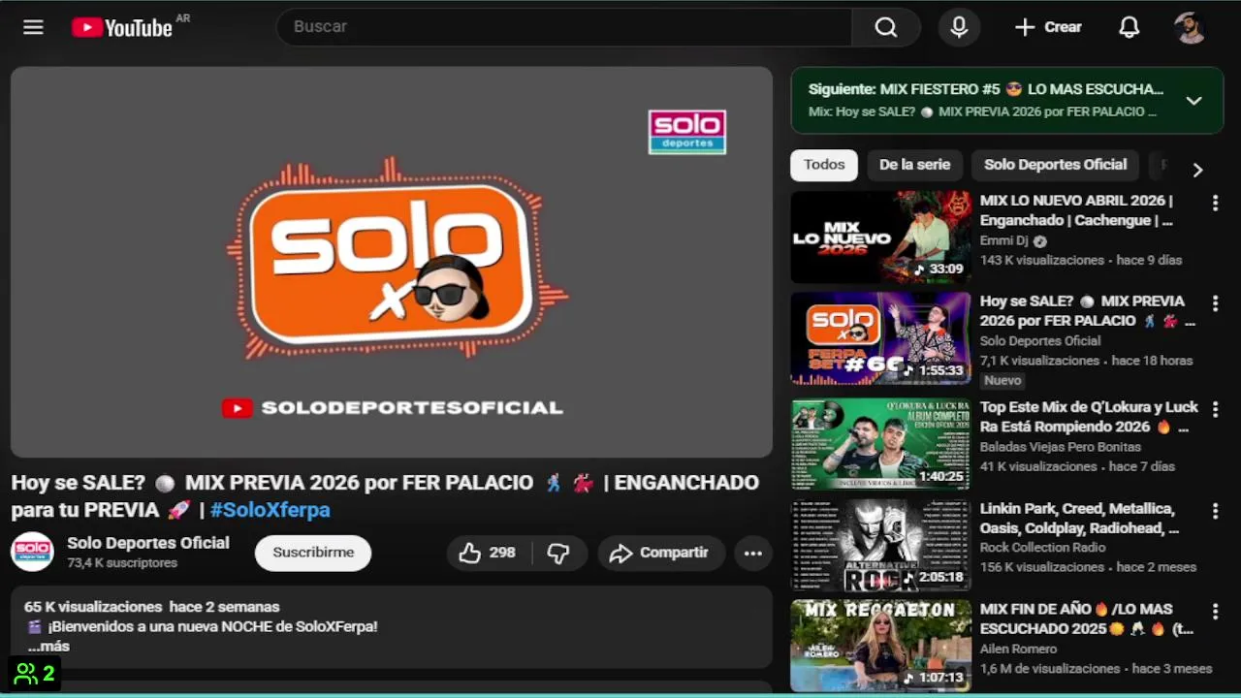
Task: Open MIX LO NUEVO ABRIL 2026 thumbnail
Action: tap(880, 238)
